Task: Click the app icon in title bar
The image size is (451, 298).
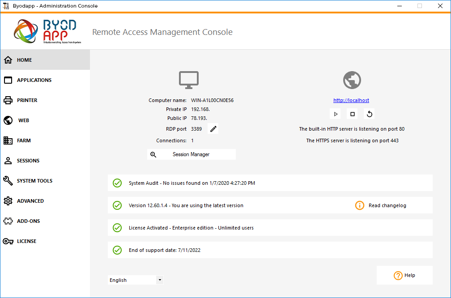Action: click(6, 6)
